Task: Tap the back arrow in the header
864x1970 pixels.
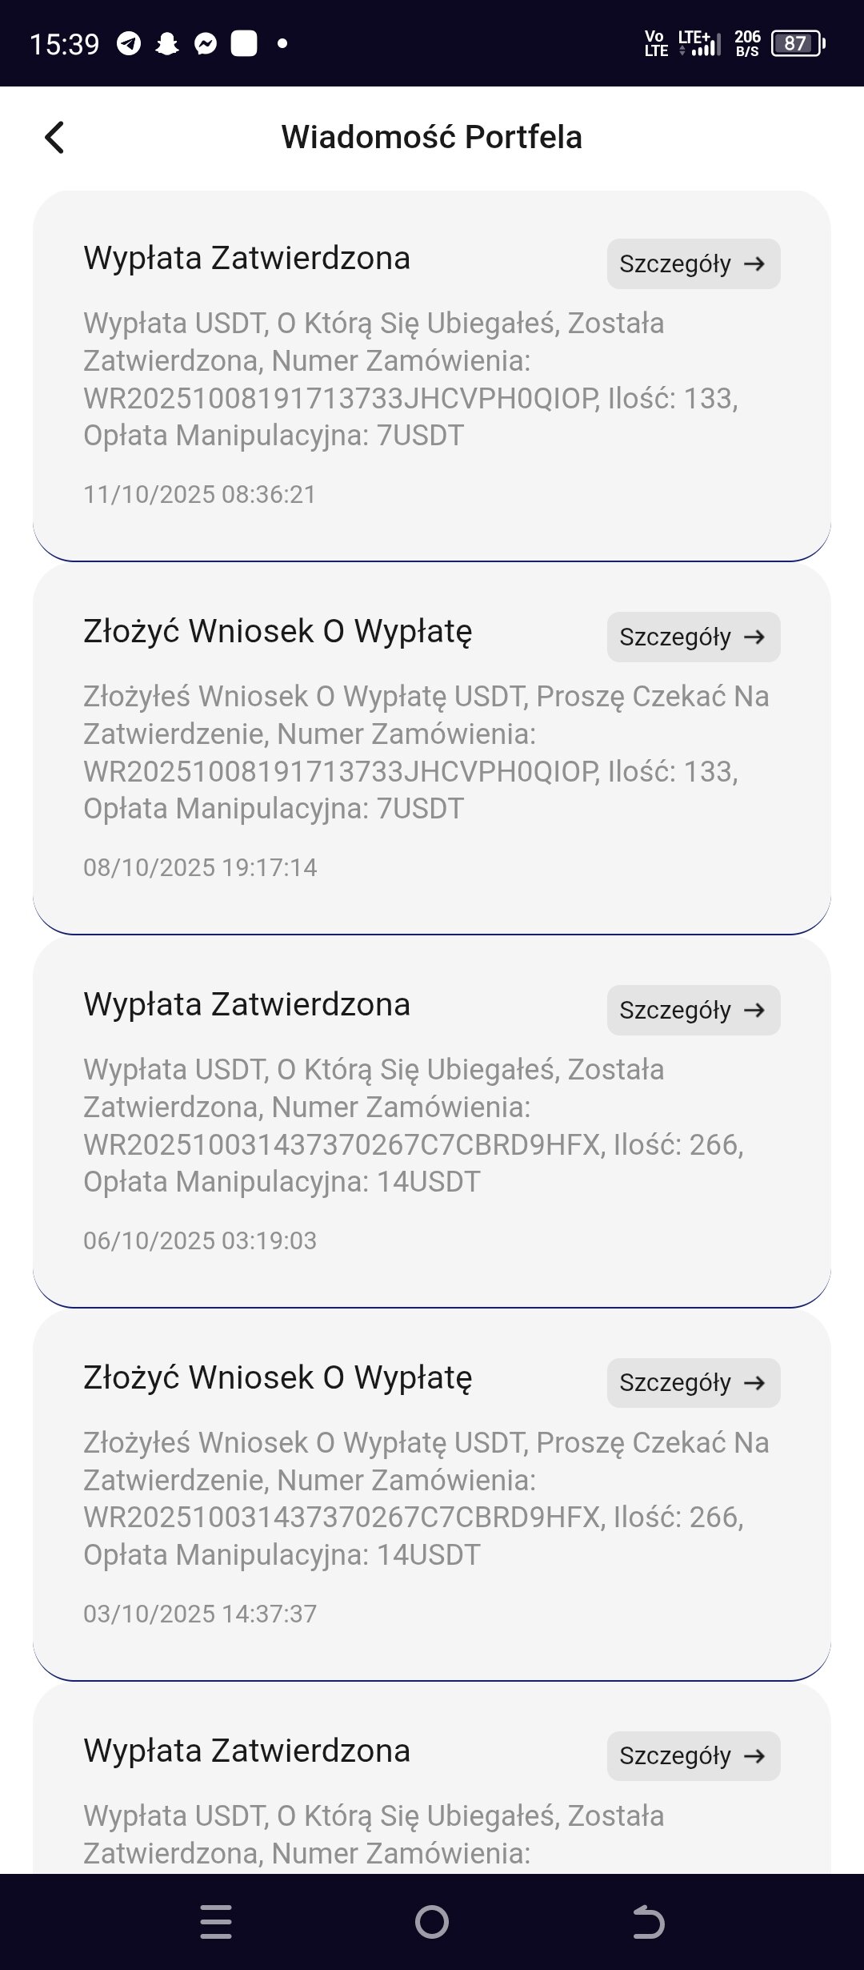Action: [x=54, y=137]
